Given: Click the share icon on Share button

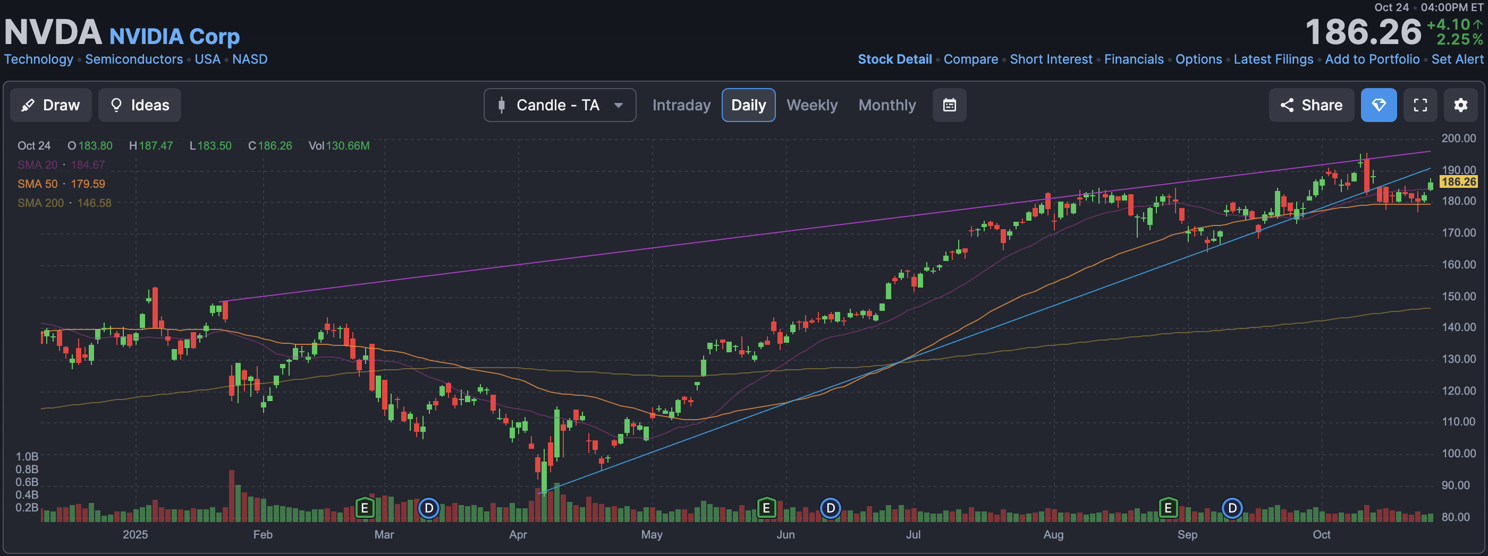Looking at the screenshot, I should 1287,105.
